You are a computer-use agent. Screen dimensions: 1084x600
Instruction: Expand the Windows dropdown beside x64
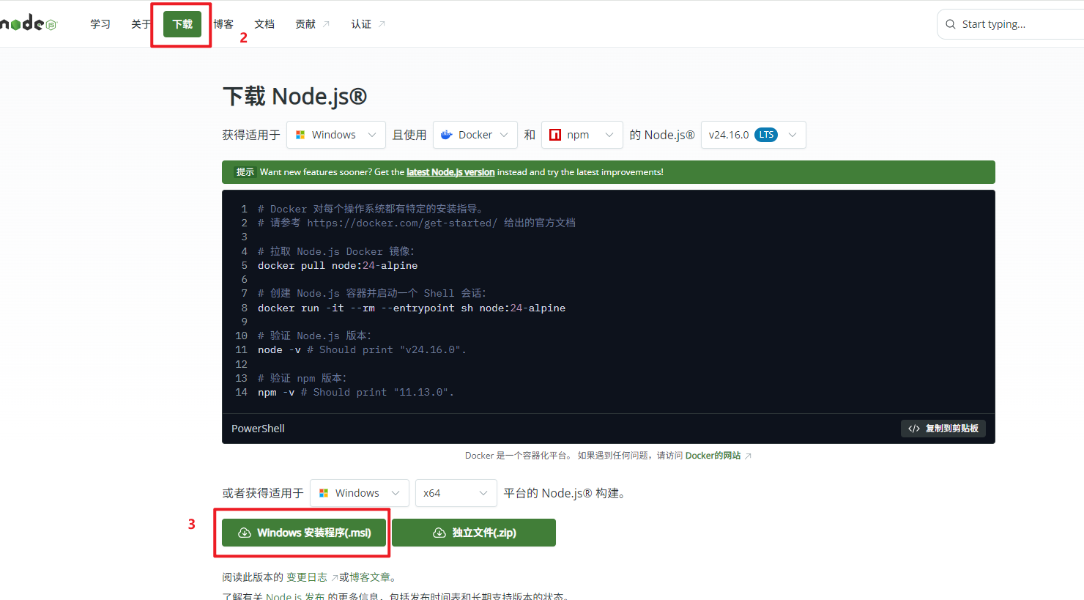(360, 493)
